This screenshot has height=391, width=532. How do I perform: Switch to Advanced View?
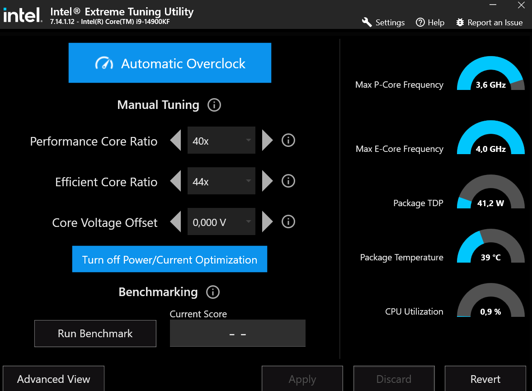click(54, 379)
